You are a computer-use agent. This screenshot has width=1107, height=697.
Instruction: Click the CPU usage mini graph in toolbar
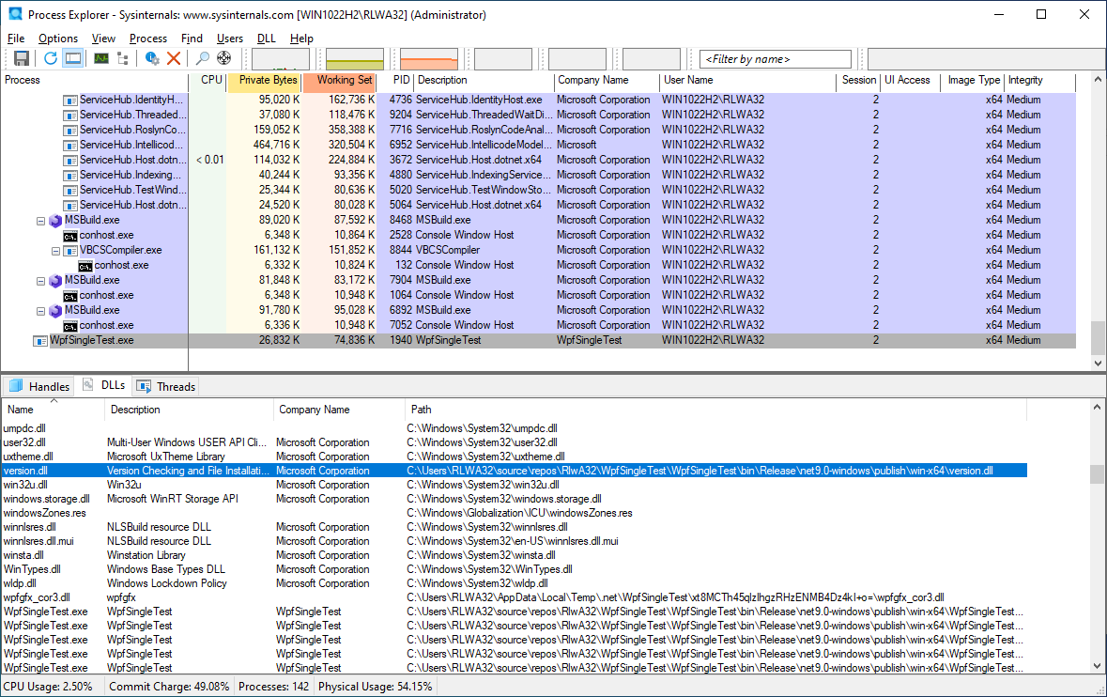[281, 59]
